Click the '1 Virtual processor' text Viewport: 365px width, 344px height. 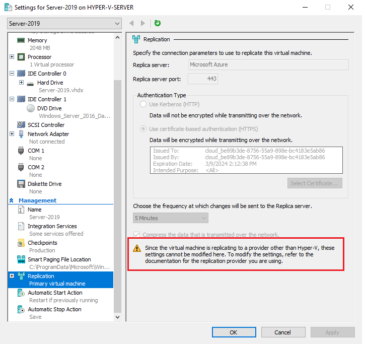tap(52, 64)
